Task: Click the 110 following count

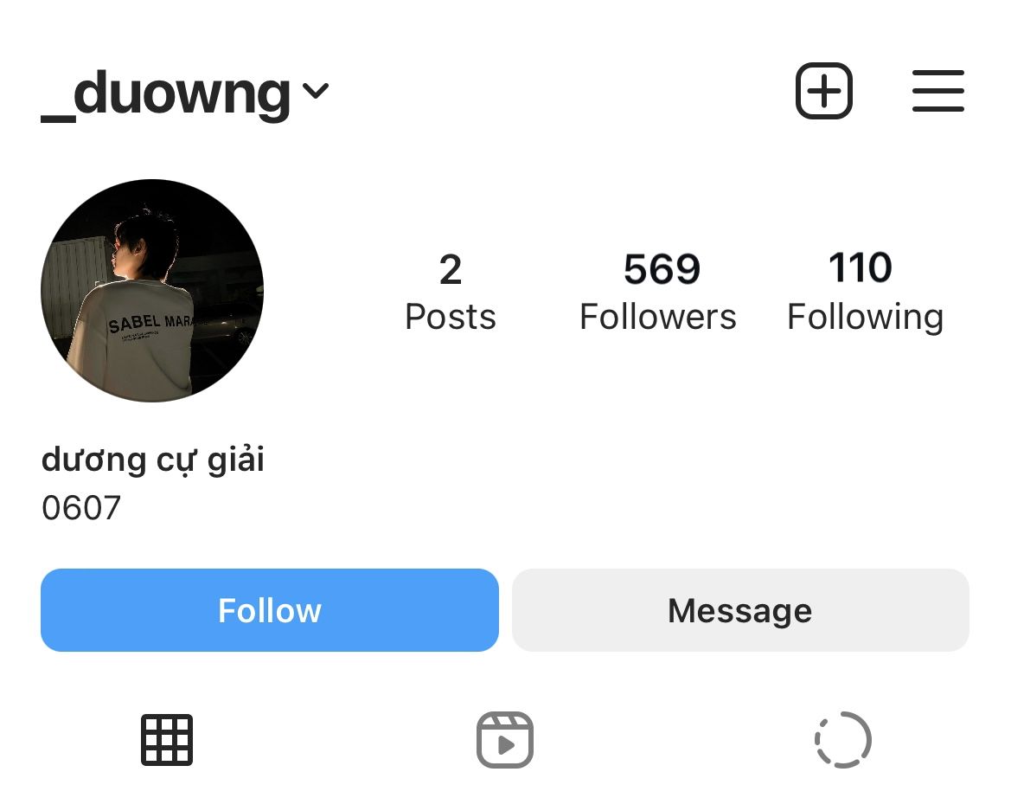Action: 861,268
